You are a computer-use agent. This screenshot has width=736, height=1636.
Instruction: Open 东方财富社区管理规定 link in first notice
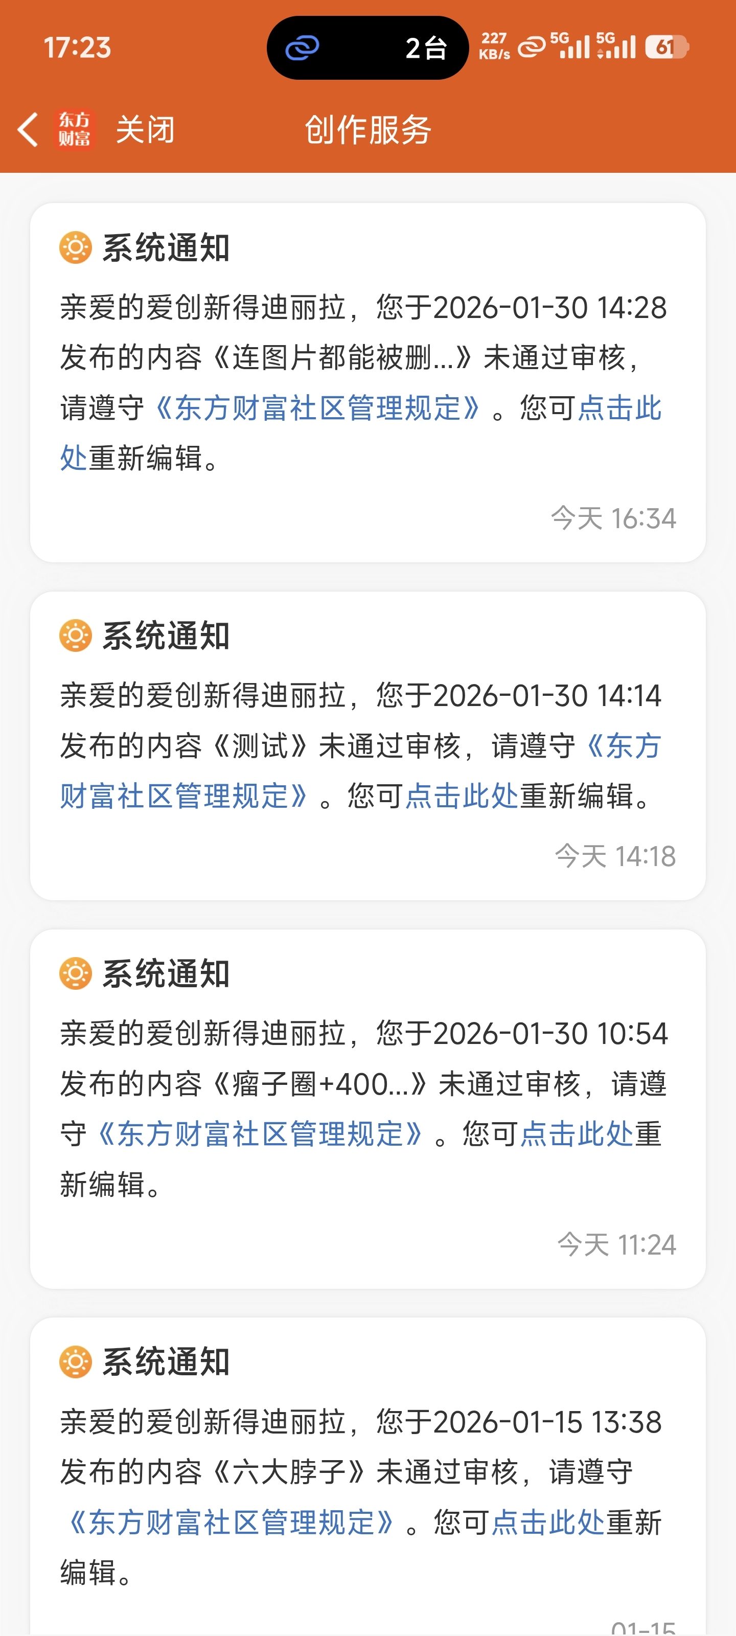[x=317, y=408]
